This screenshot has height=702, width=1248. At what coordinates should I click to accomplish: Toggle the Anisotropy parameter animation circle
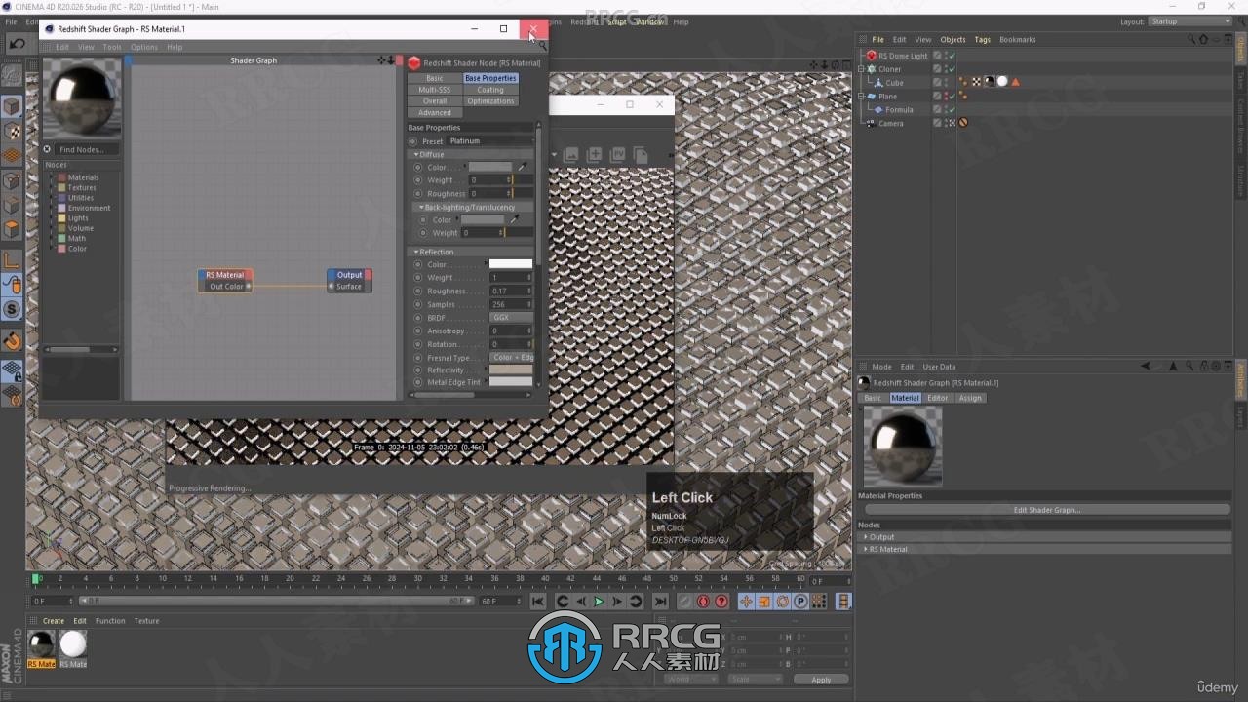tap(419, 331)
